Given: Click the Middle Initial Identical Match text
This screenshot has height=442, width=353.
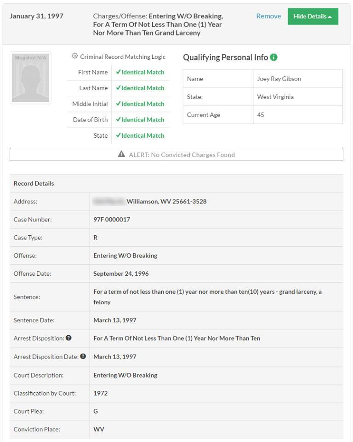Looking at the screenshot, I should coord(142,104).
